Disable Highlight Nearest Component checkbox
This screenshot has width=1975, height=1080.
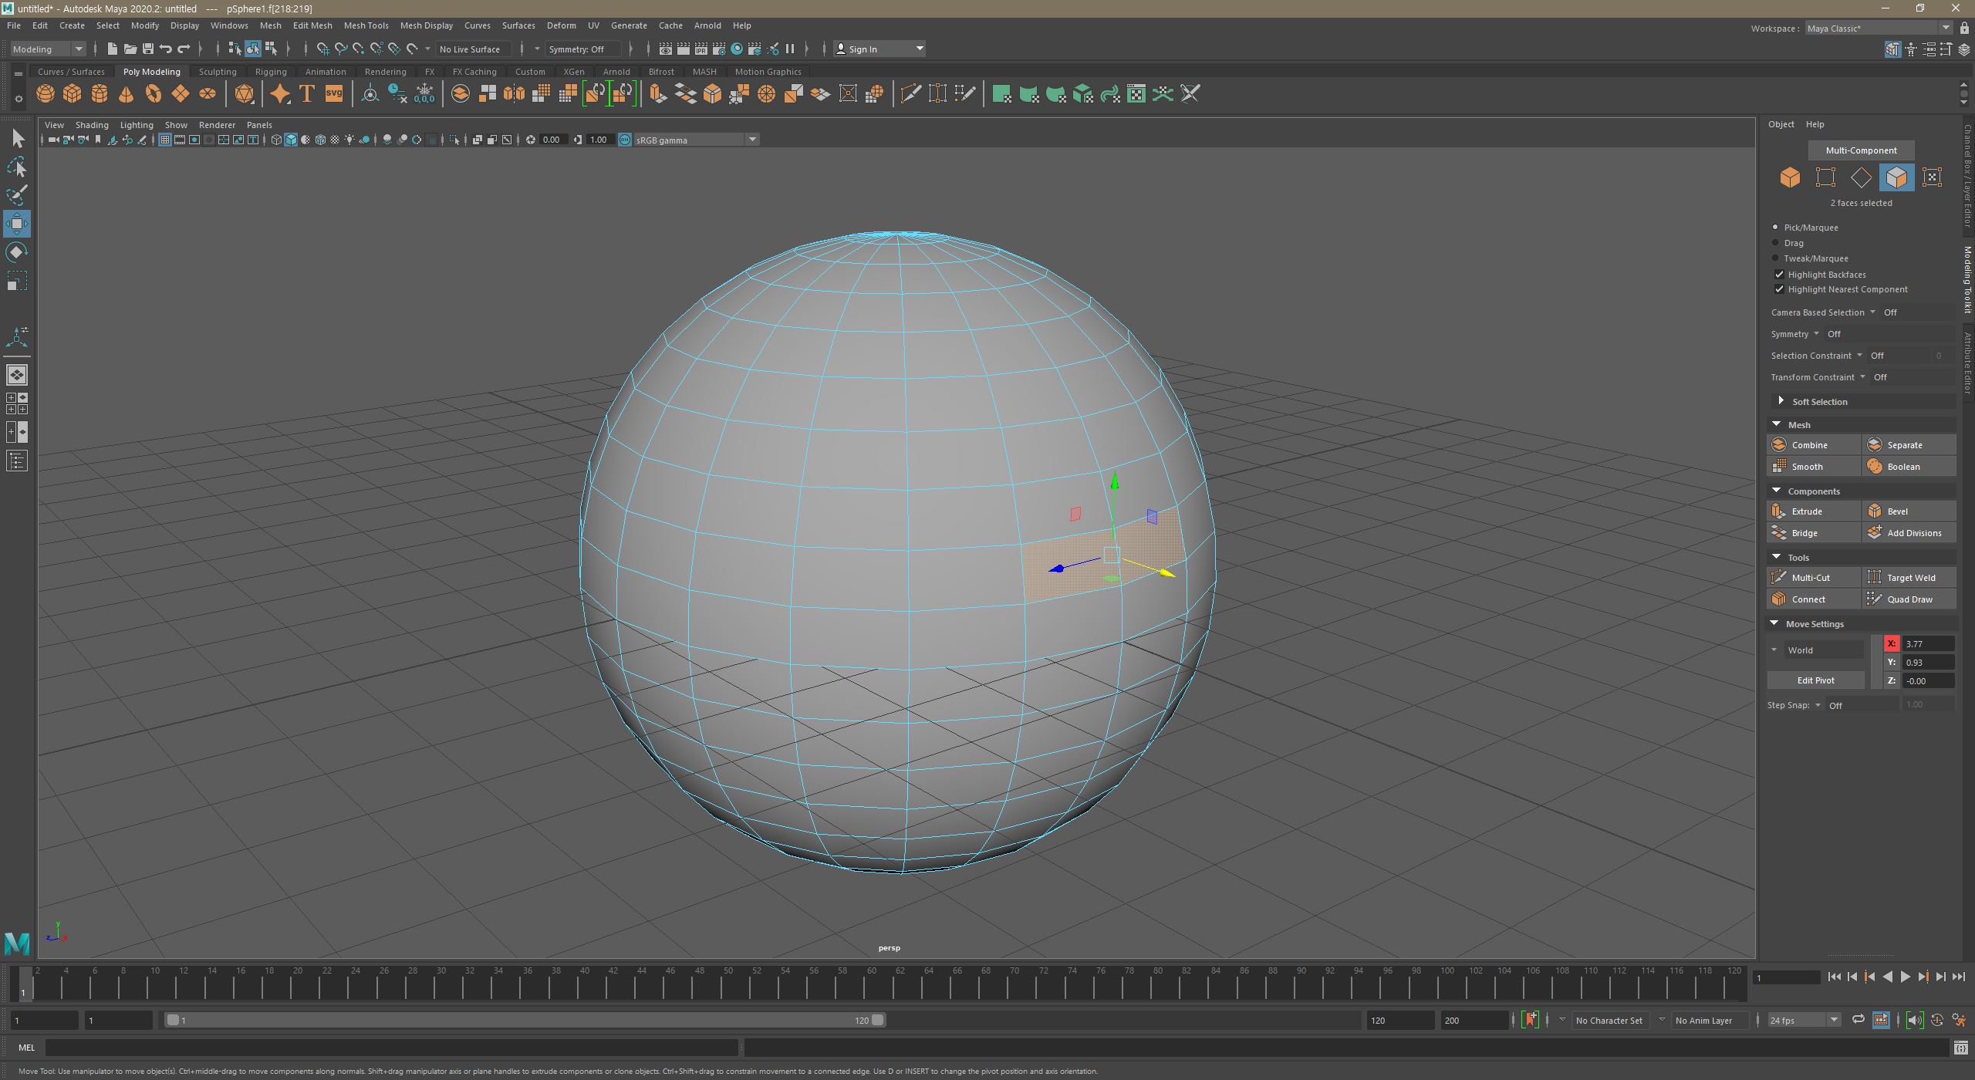pos(1779,289)
